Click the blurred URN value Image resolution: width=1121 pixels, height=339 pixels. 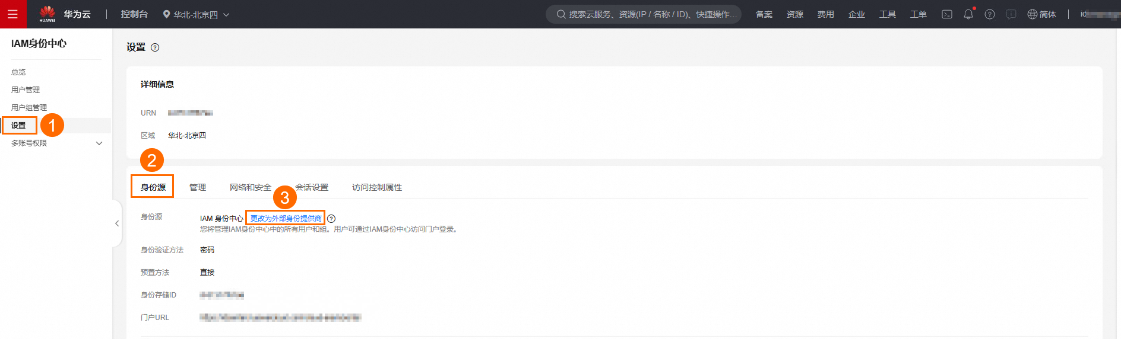(191, 113)
